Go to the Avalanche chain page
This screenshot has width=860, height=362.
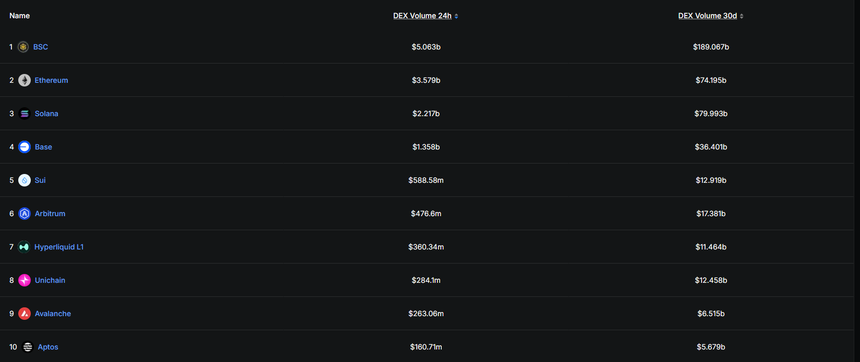(x=53, y=314)
